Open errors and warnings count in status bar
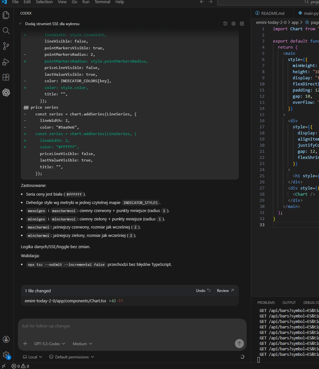319x369 pixels. [x=20, y=366]
